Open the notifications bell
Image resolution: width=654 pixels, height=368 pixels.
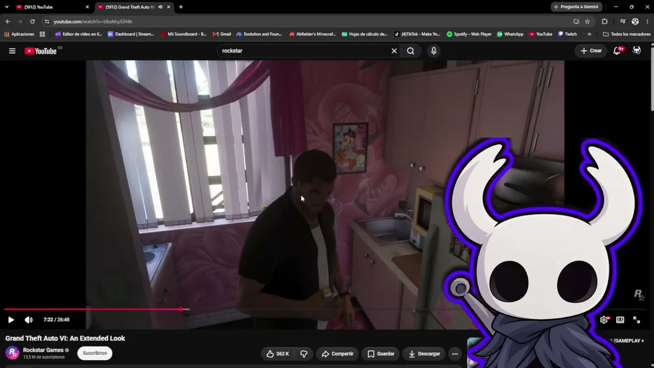pos(617,51)
